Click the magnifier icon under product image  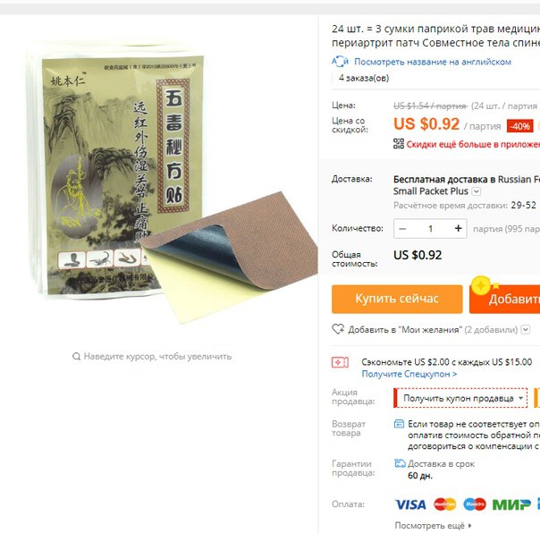coord(77,356)
